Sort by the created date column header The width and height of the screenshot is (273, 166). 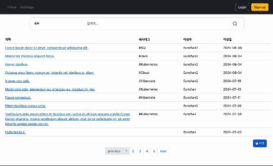click(x=227, y=39)
